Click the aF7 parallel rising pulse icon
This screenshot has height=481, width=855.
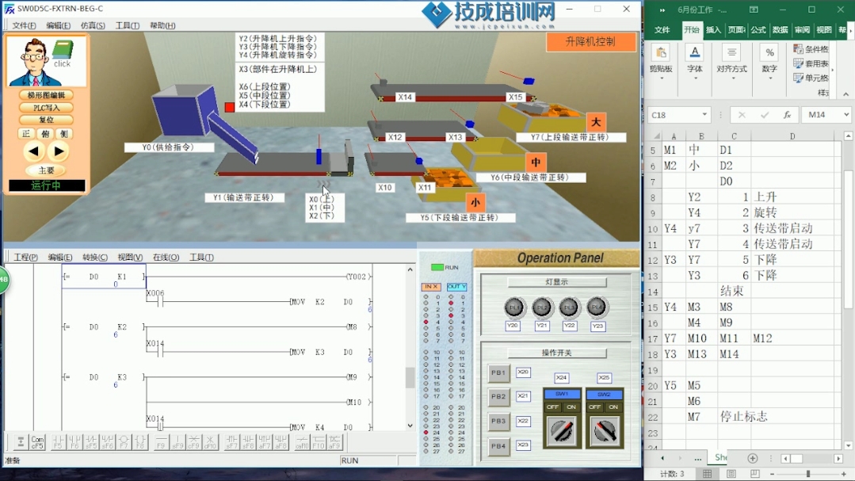[x=264, y=442]
